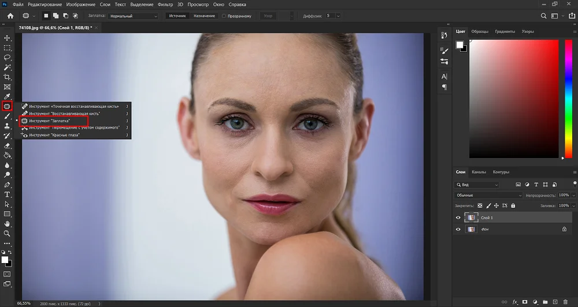Open layer styles fx icon
Image resolution: width=578 pixels, height=307 pixels.
point(515,302)
